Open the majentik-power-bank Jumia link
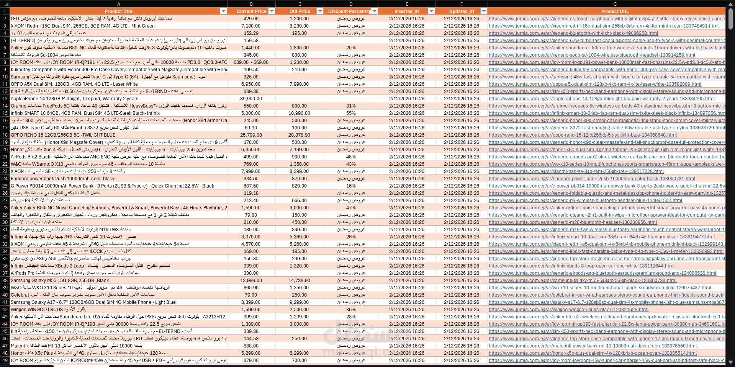This screenshot has width=735, height=367. point(593,346)
